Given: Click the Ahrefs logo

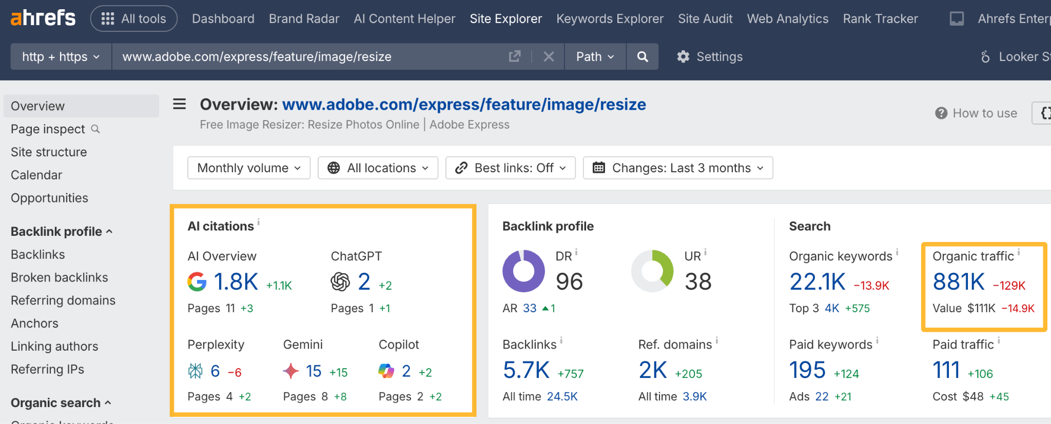Looking at the screenshot, I should tap(43, 18).
